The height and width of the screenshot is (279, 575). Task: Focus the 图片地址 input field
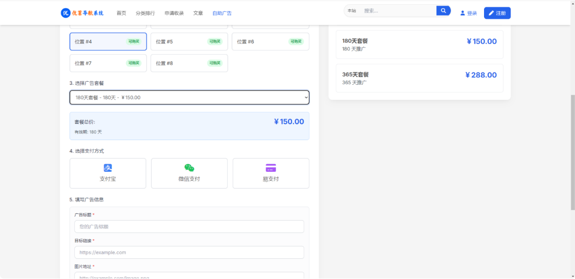coord(189,275)
